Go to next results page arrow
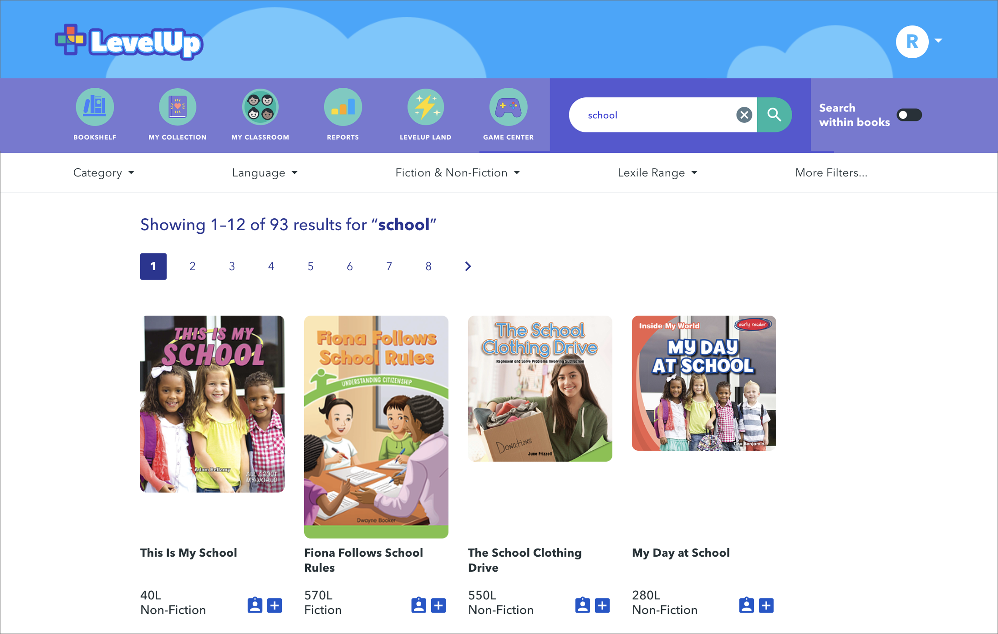The width and height of the screenshot is (998, 634). (x=468, y=267)
